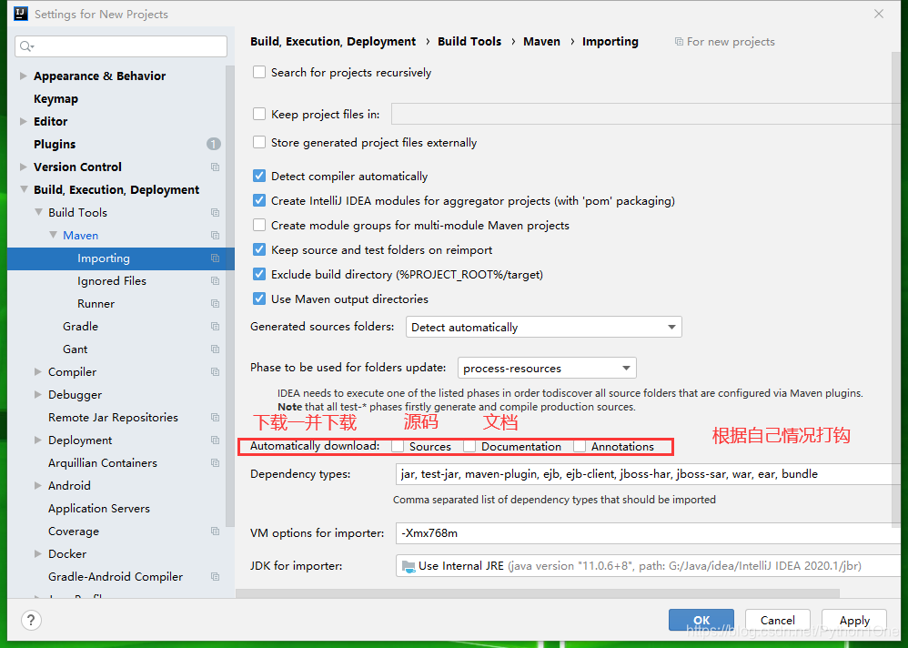Collapse the Build Tools node arrow
Image resolution: width=908 pixels, height=648 pixels.
pos(38,213)
